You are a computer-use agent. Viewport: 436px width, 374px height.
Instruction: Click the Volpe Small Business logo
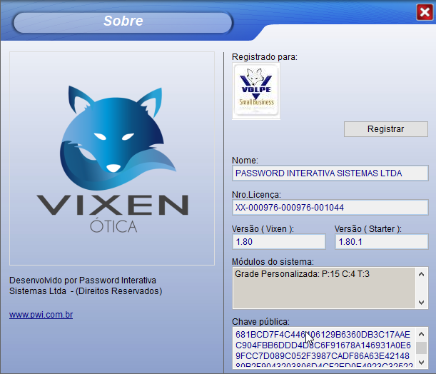(256, 91)
